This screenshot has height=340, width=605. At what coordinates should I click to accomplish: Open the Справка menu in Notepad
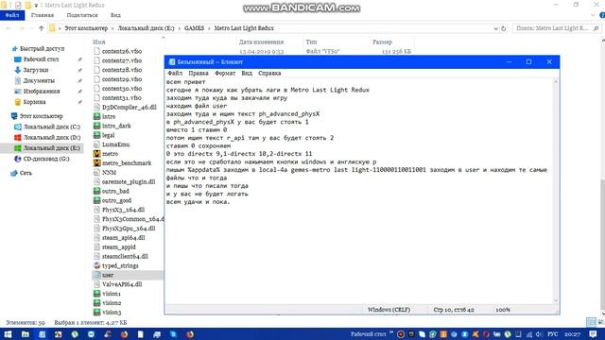click(x=269, y=73)
